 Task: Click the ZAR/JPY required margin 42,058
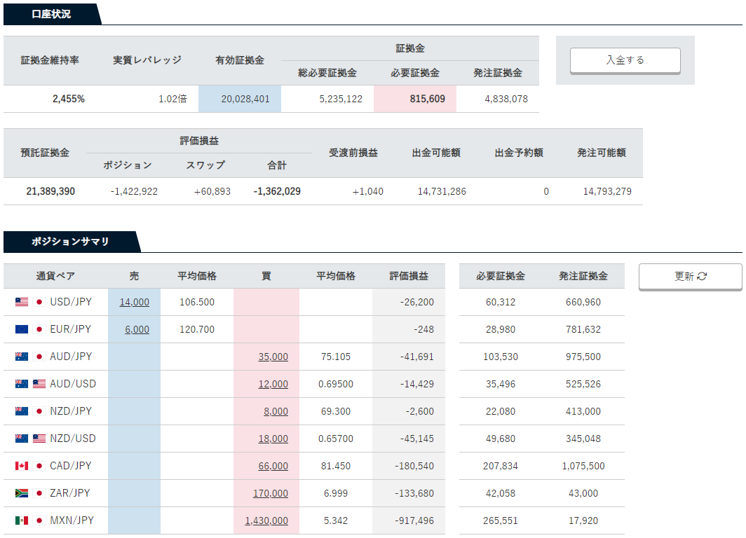[x=501, y=493]
